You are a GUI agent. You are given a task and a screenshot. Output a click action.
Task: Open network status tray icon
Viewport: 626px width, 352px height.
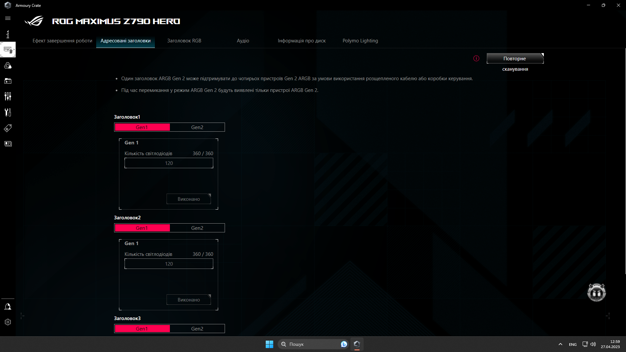click(x=585, y=344)
